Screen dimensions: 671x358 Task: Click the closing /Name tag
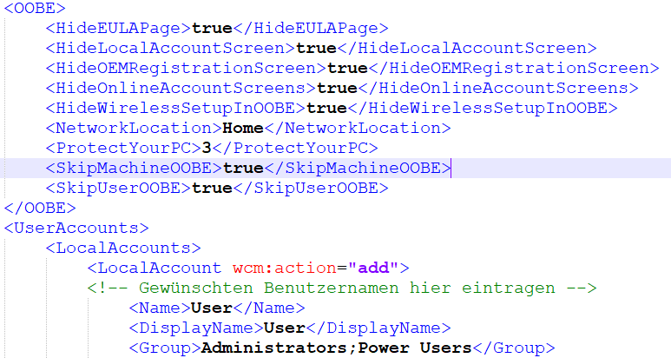click(269, 308)
